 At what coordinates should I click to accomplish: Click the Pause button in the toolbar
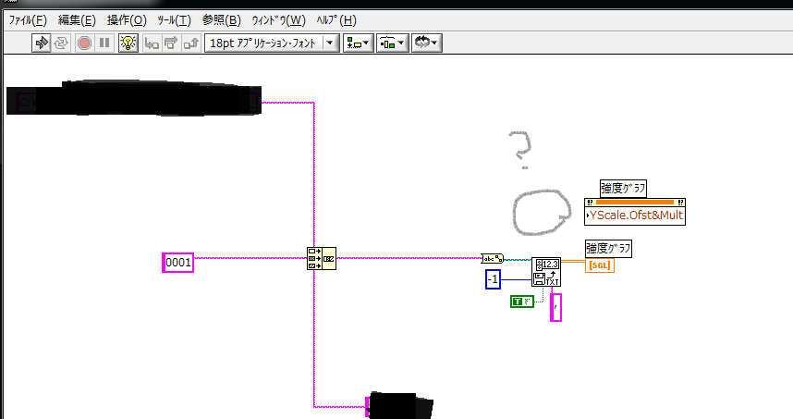[x=104, y=43]
